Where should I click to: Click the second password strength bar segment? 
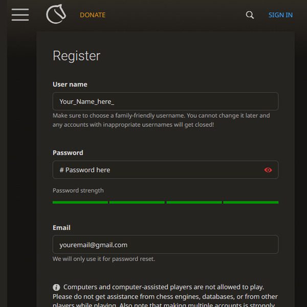137,202
